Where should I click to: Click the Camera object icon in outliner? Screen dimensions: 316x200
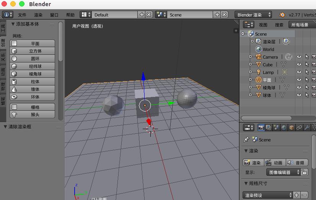[x=258, y=57]
